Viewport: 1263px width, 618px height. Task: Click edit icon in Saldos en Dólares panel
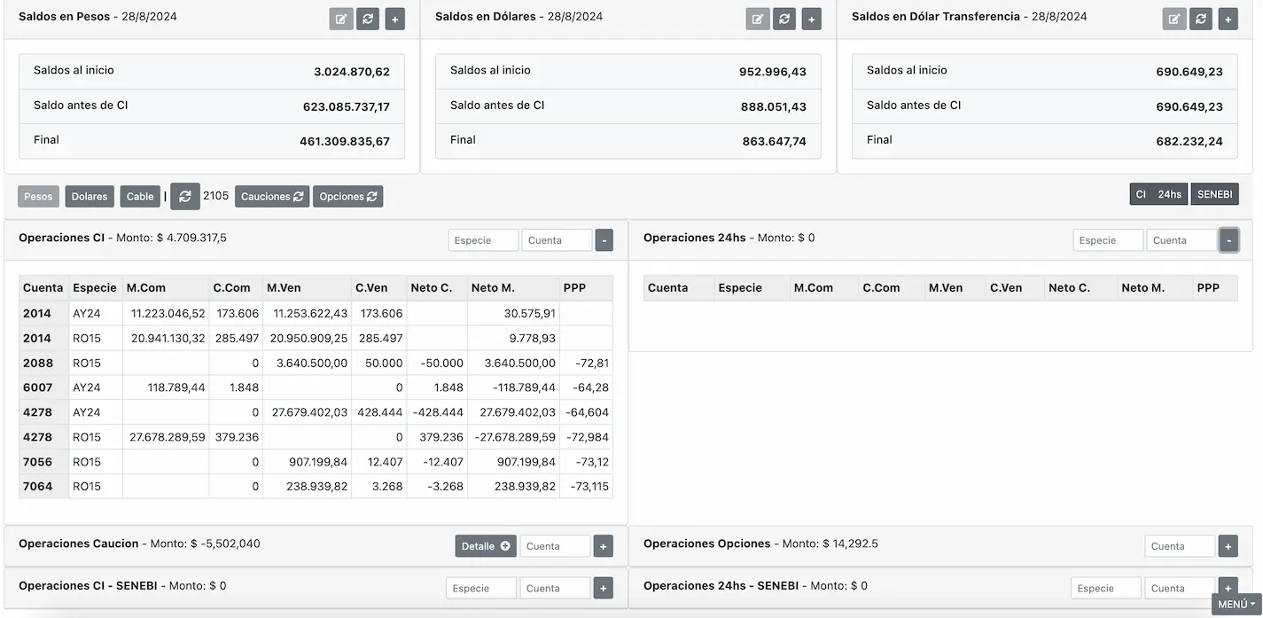[x=757, y=19]
